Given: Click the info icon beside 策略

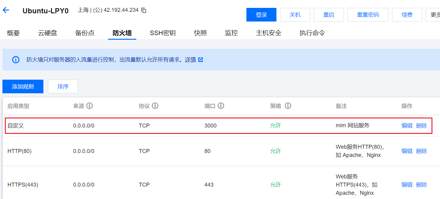Looking at the screenshot, I should click(x=288, y=106).
